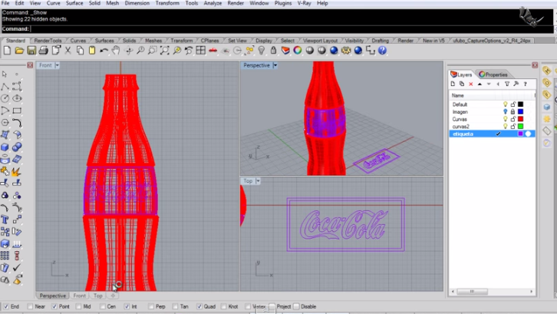
Task: Change the Curvas layer red color swatch
Action: 521,119
